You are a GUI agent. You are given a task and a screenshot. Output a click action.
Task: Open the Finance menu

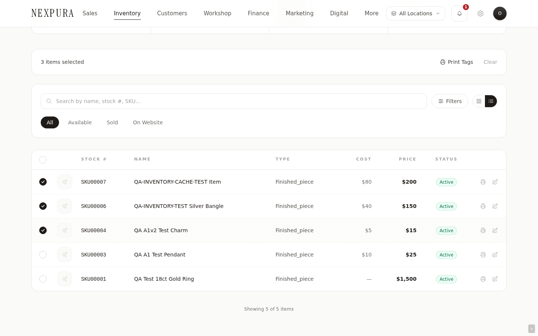pos(259,13)
